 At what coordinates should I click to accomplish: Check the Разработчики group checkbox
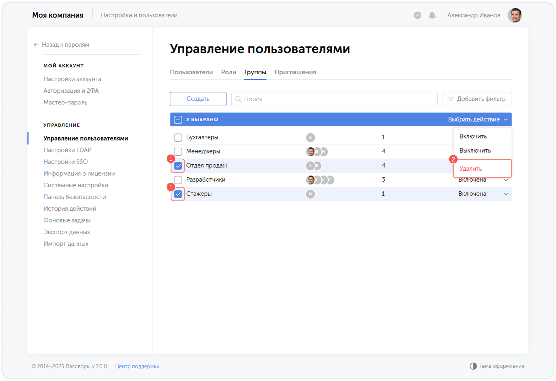click(x=178, y=180)
